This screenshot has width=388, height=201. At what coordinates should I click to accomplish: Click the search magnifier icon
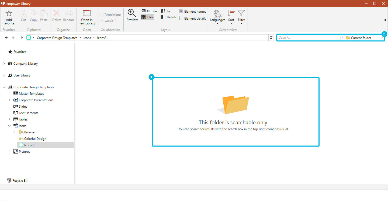[x=341, y=38]
